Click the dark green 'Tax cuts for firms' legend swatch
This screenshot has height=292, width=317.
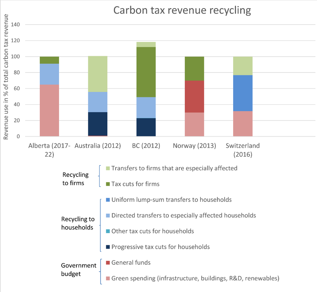click(108, 184)
